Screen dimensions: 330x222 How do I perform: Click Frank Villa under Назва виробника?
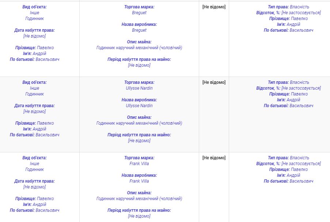click(139, 181)
